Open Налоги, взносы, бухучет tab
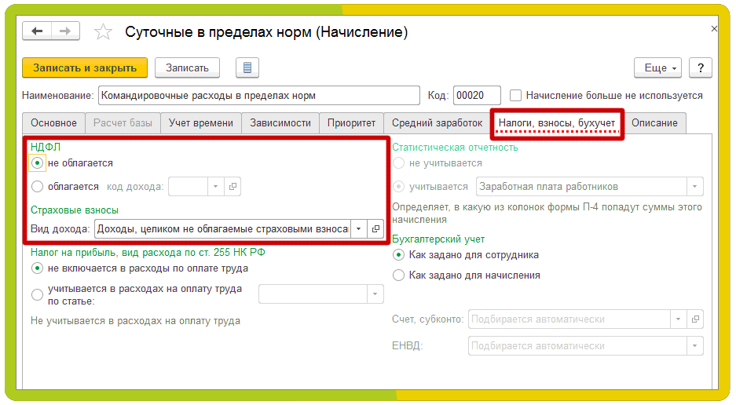The width and height of the screenshot is (736, 405). 557,123
